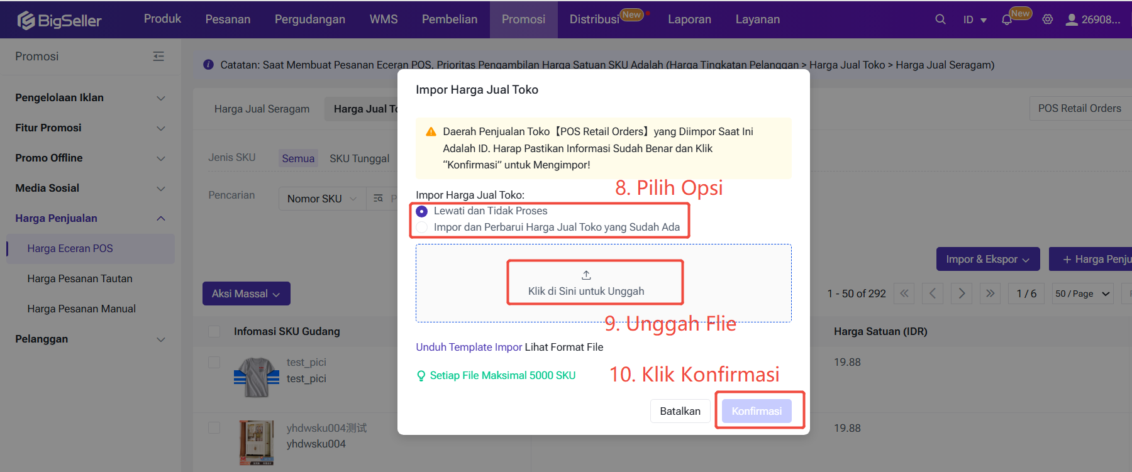Viewport: 1132px width, 472px height.
Task: Click the warning triangle icon in dialog
Action: [x=431, y=132]
